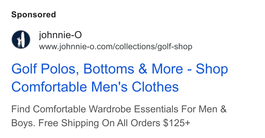This screenshot has width=265, height=138.
Task: Click the golf-shop portion of the URL
Action: (x=175, y=47)
